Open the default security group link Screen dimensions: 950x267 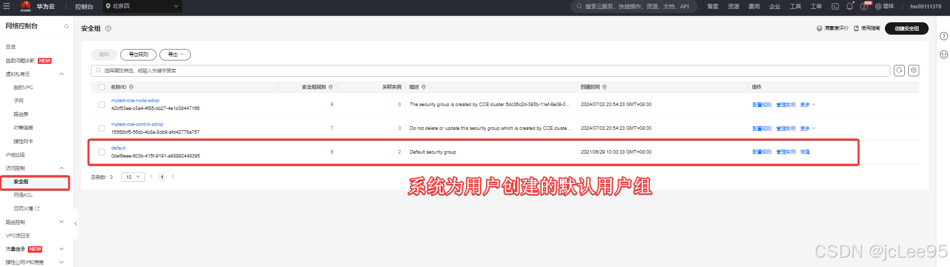[x=118, y=148]
